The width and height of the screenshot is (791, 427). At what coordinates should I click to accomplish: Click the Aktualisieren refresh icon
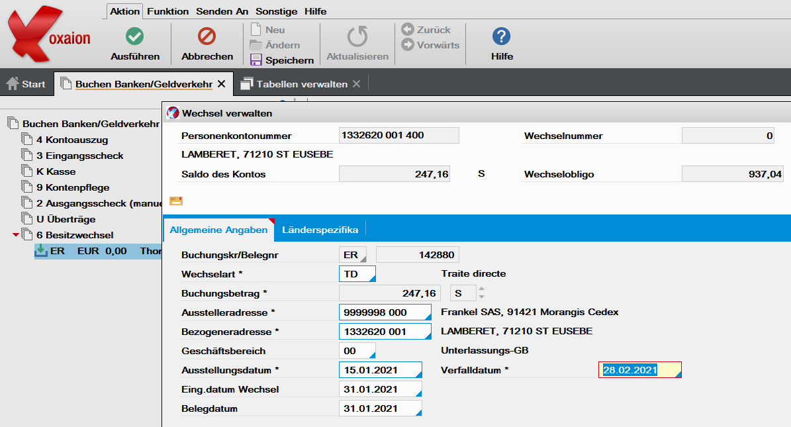click(357, 36)
